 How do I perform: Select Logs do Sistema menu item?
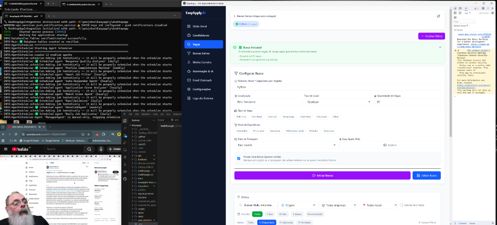(x=203, y=98)
